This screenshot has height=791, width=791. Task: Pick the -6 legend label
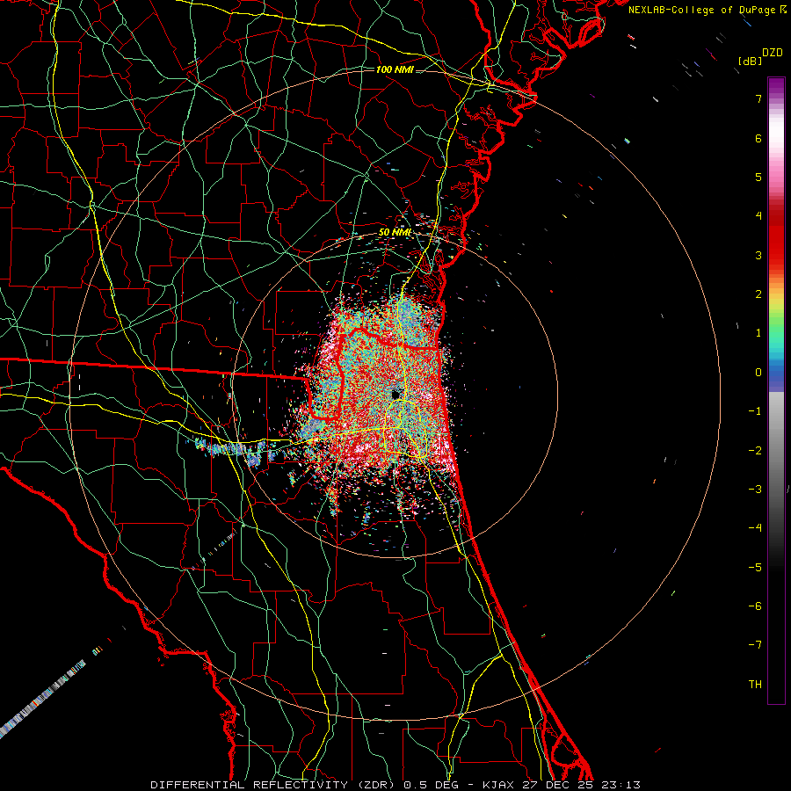[755, 606]
